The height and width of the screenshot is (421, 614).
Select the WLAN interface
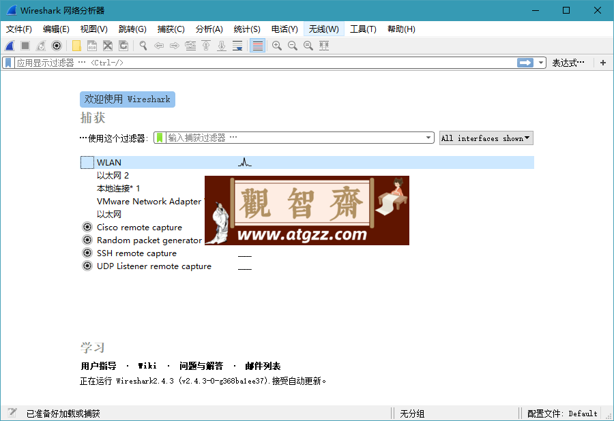tap(307, 162)
